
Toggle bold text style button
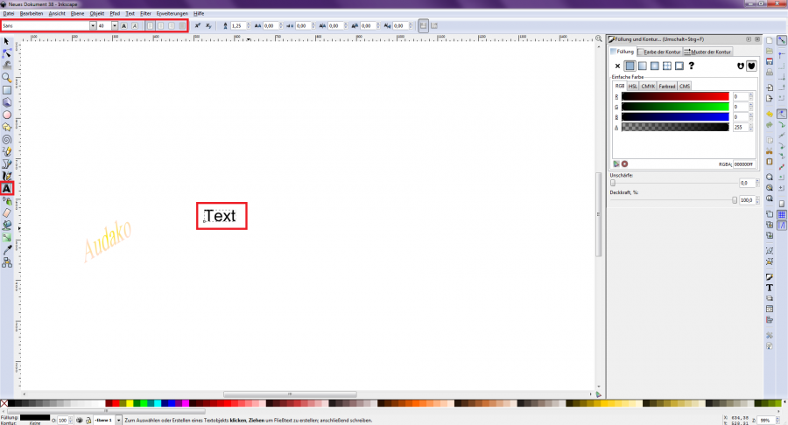coord(124,26)
